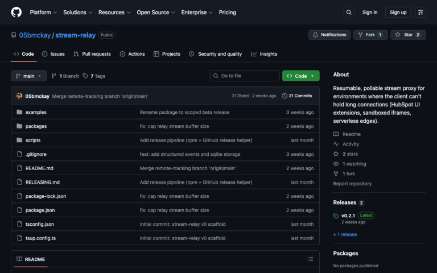The height and width of the screenshot is (273, 437).
Task: Expand the Solutions menu
Action: tap(77, 13)
